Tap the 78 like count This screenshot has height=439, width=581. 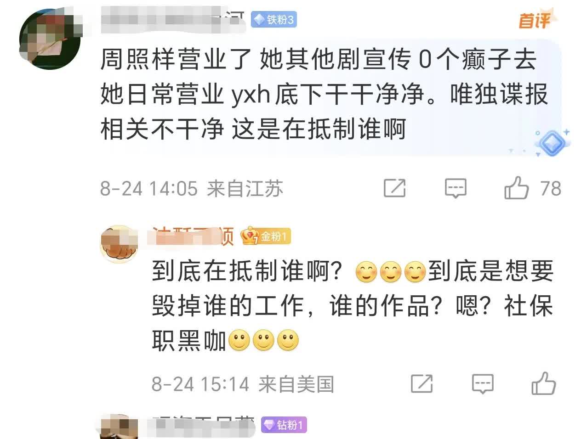pyautogui.click(x=550, y=188)
